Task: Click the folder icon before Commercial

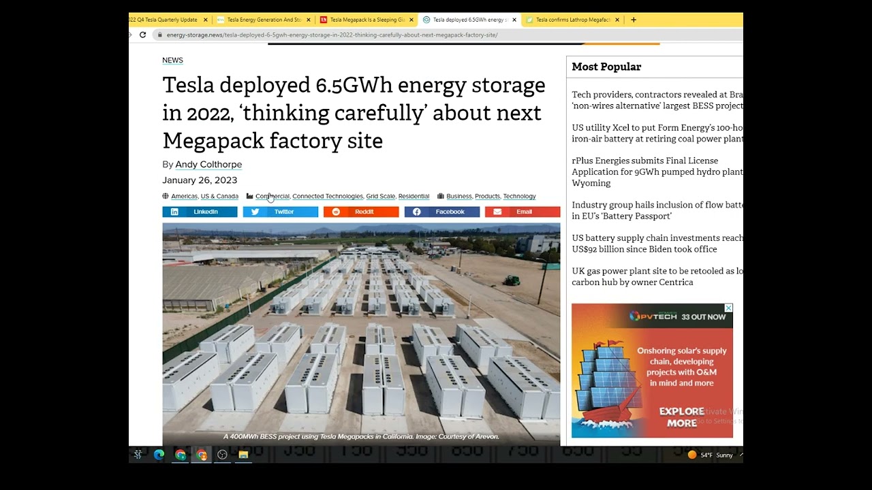Action: pyautogui.click(x=249, y=196)
